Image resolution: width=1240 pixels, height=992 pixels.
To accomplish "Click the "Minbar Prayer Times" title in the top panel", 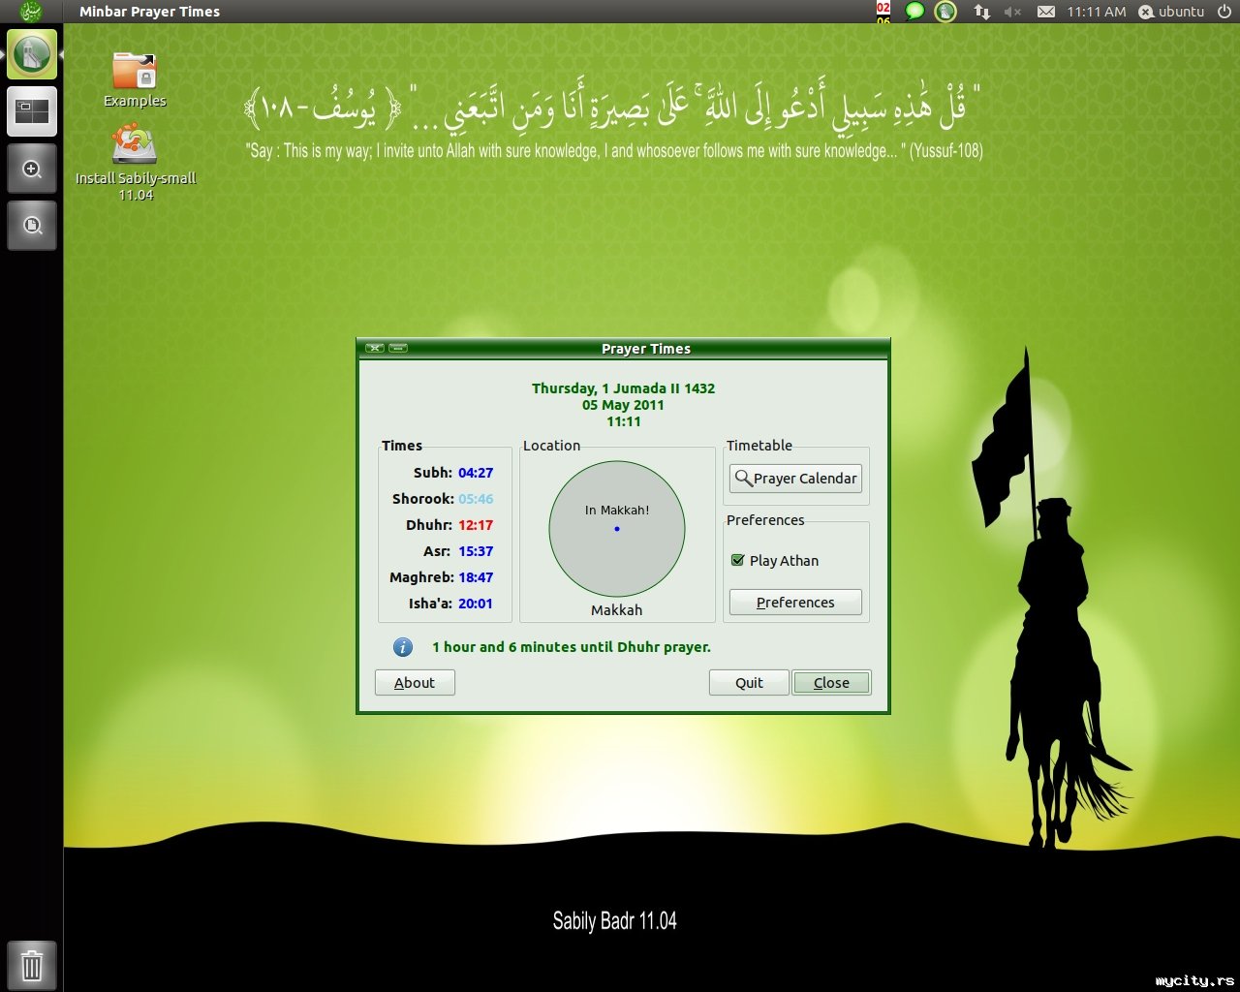I will pyautogui.click(x=149, y=12).
